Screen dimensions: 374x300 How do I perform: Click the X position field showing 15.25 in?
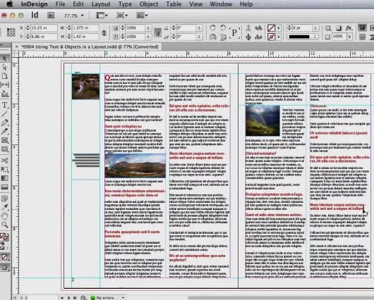tap(44, 28)
